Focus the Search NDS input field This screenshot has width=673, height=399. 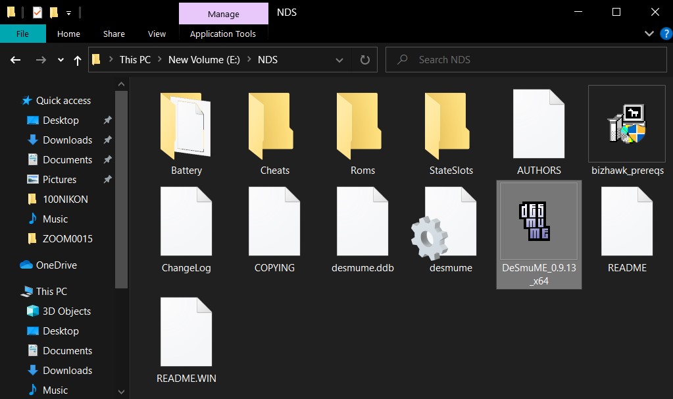(526, 60)
